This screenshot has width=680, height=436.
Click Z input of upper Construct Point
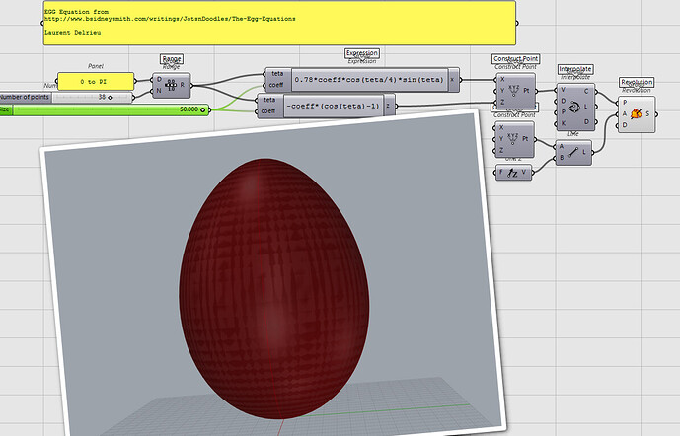coord(502,102)
